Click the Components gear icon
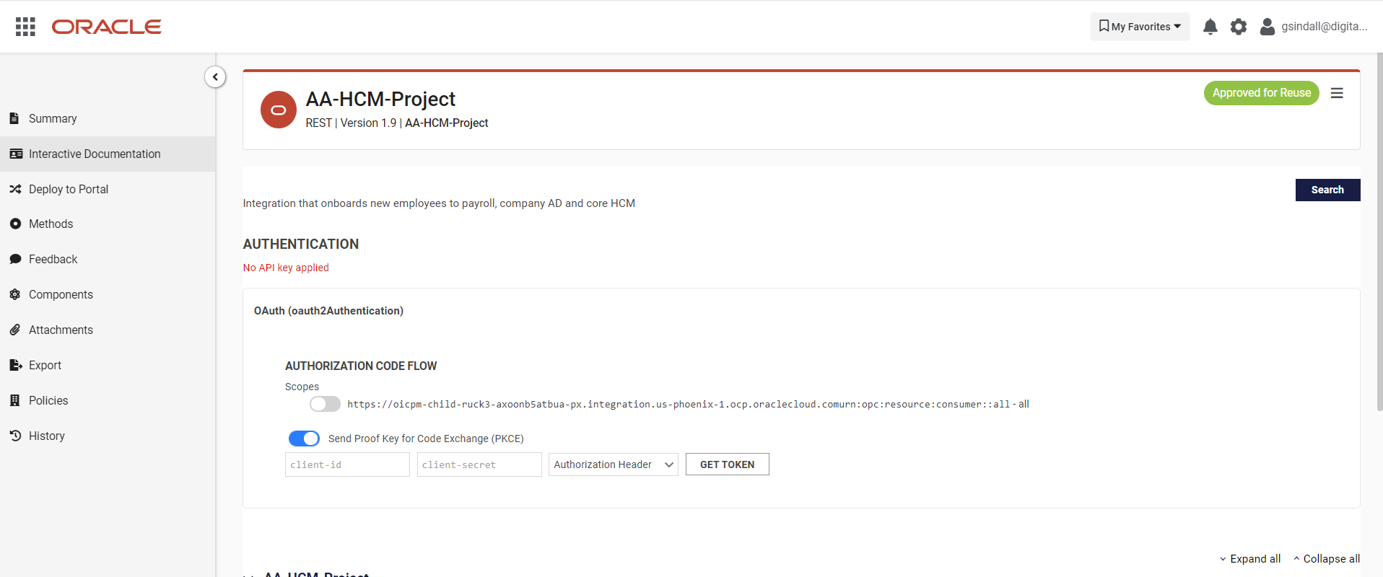The image size is (1383, 577). click(15, 294)
